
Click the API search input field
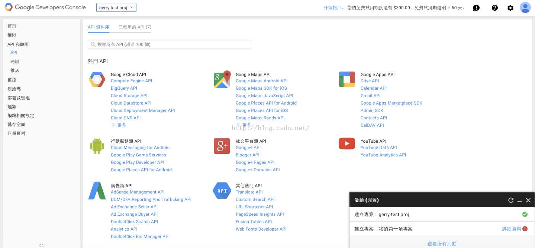(169, 44)
